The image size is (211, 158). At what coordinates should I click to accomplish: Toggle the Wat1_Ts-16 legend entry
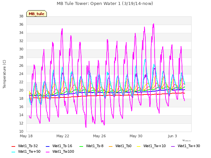pyautogui.click(x=59, y=146)
